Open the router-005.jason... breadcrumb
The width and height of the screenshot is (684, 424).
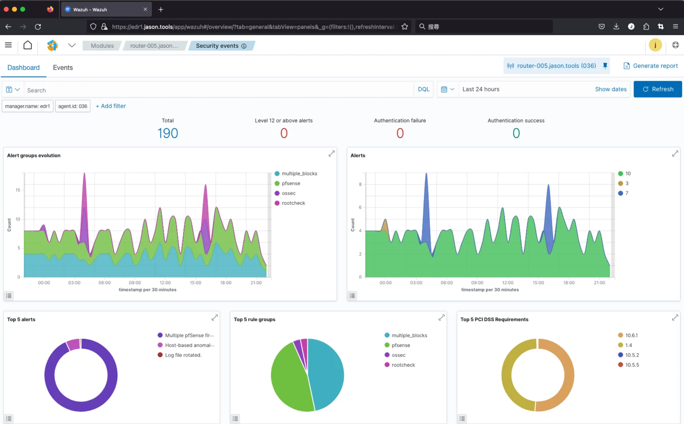point(154,46)
